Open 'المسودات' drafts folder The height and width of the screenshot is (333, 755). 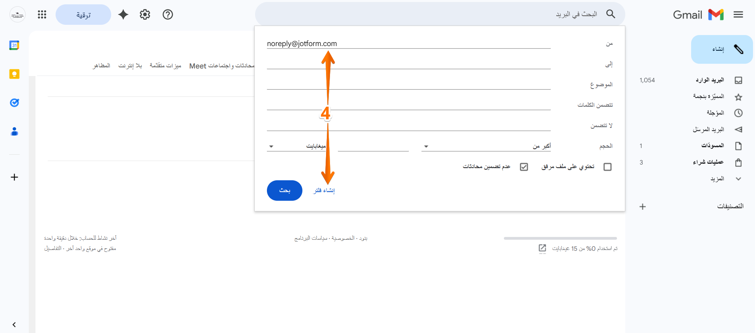[712, 146]
